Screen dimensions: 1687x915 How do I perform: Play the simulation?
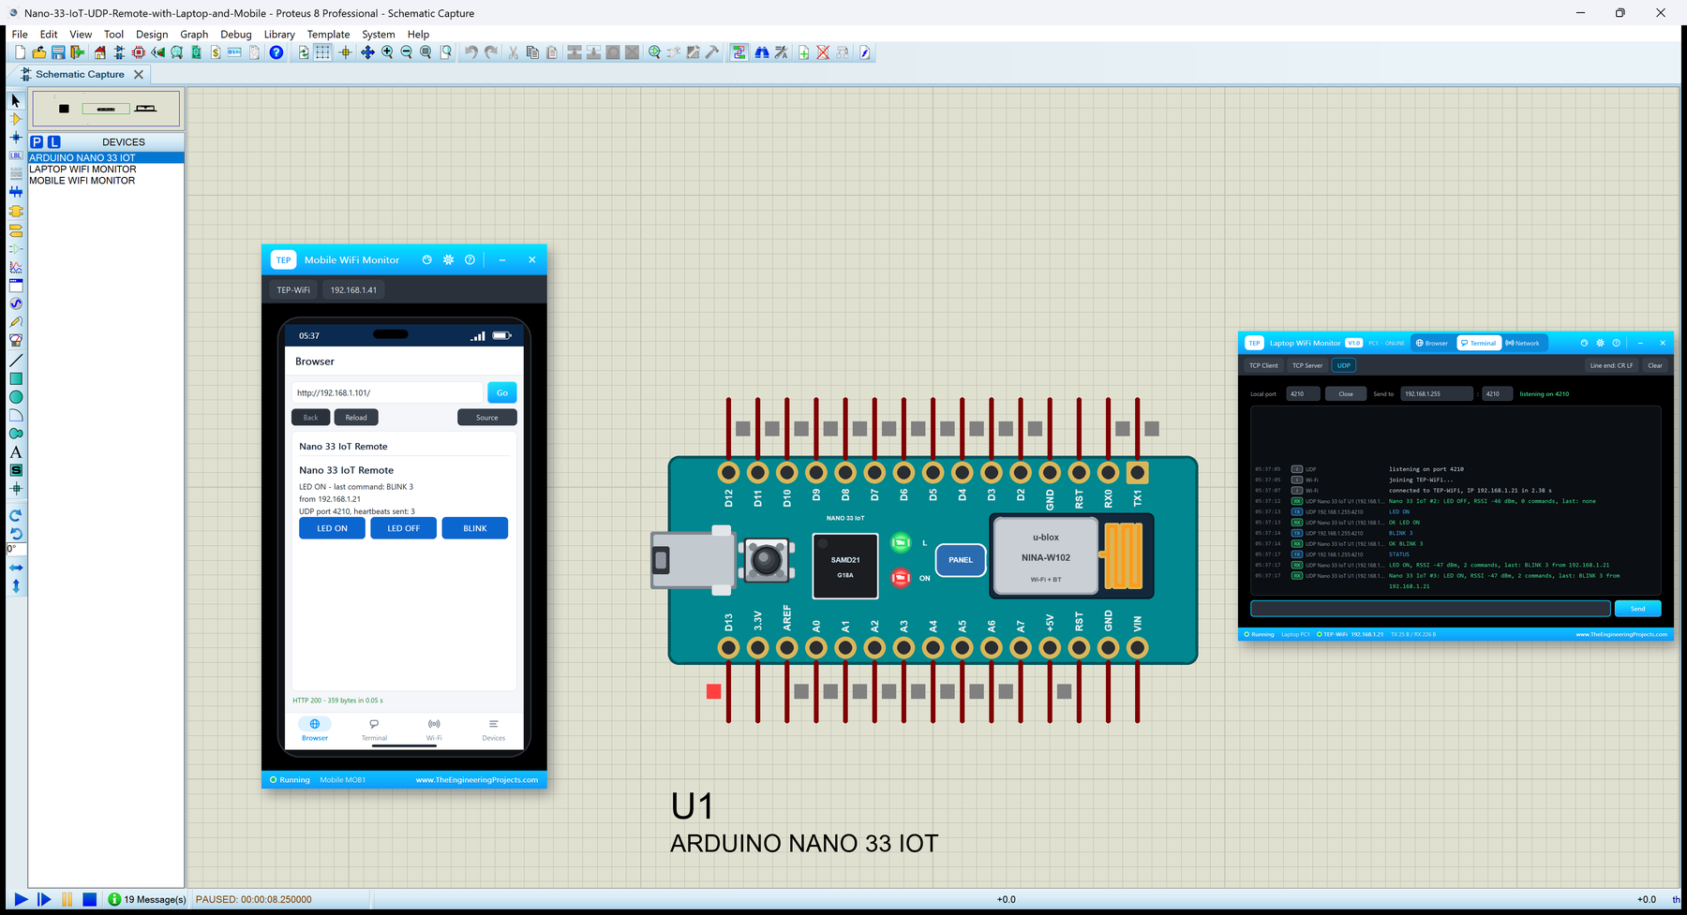coord(21,899)
